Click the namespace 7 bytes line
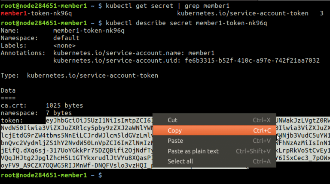This screenshot has height=184, width=330. (36, 113)
